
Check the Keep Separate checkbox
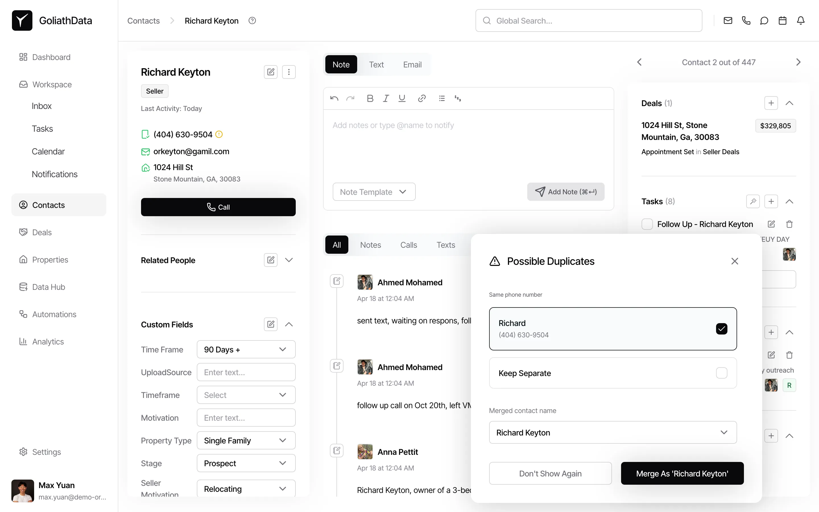pos(721,373)
